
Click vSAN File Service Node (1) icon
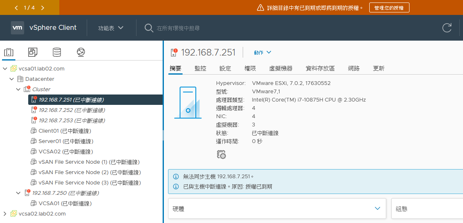click(x=33, y=162)
